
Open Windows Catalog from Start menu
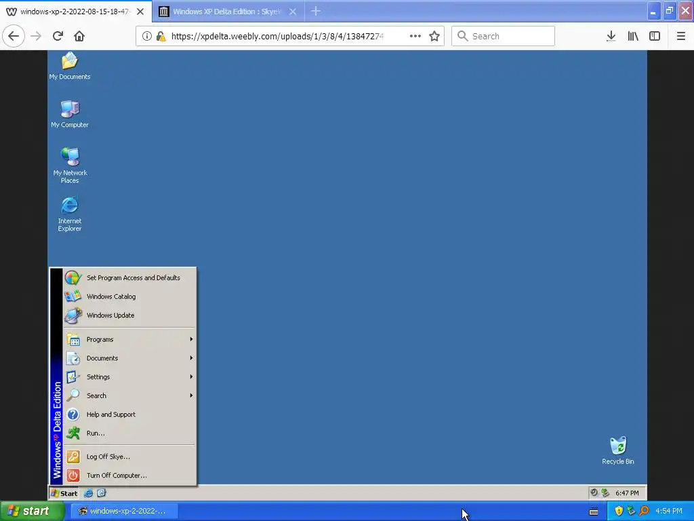pos(129,296)
